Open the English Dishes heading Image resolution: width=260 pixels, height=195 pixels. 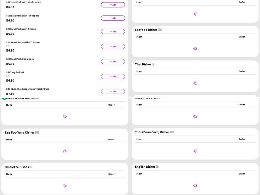[147, 167]
